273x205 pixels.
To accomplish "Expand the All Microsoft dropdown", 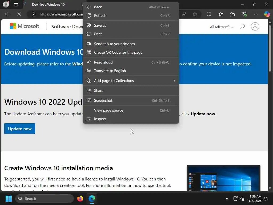I will point(222,27).
